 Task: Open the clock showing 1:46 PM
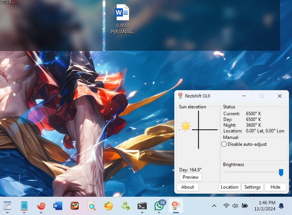tap(265, 206)
